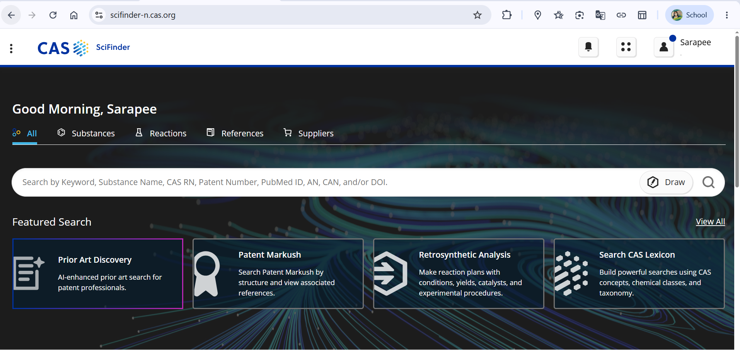Switch to the Suppliers tab

pos(308,134)
